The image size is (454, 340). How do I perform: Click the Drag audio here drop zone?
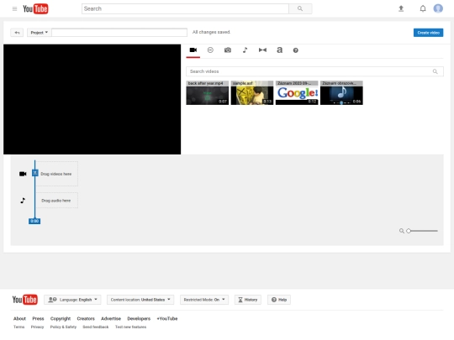pos(56,201)
